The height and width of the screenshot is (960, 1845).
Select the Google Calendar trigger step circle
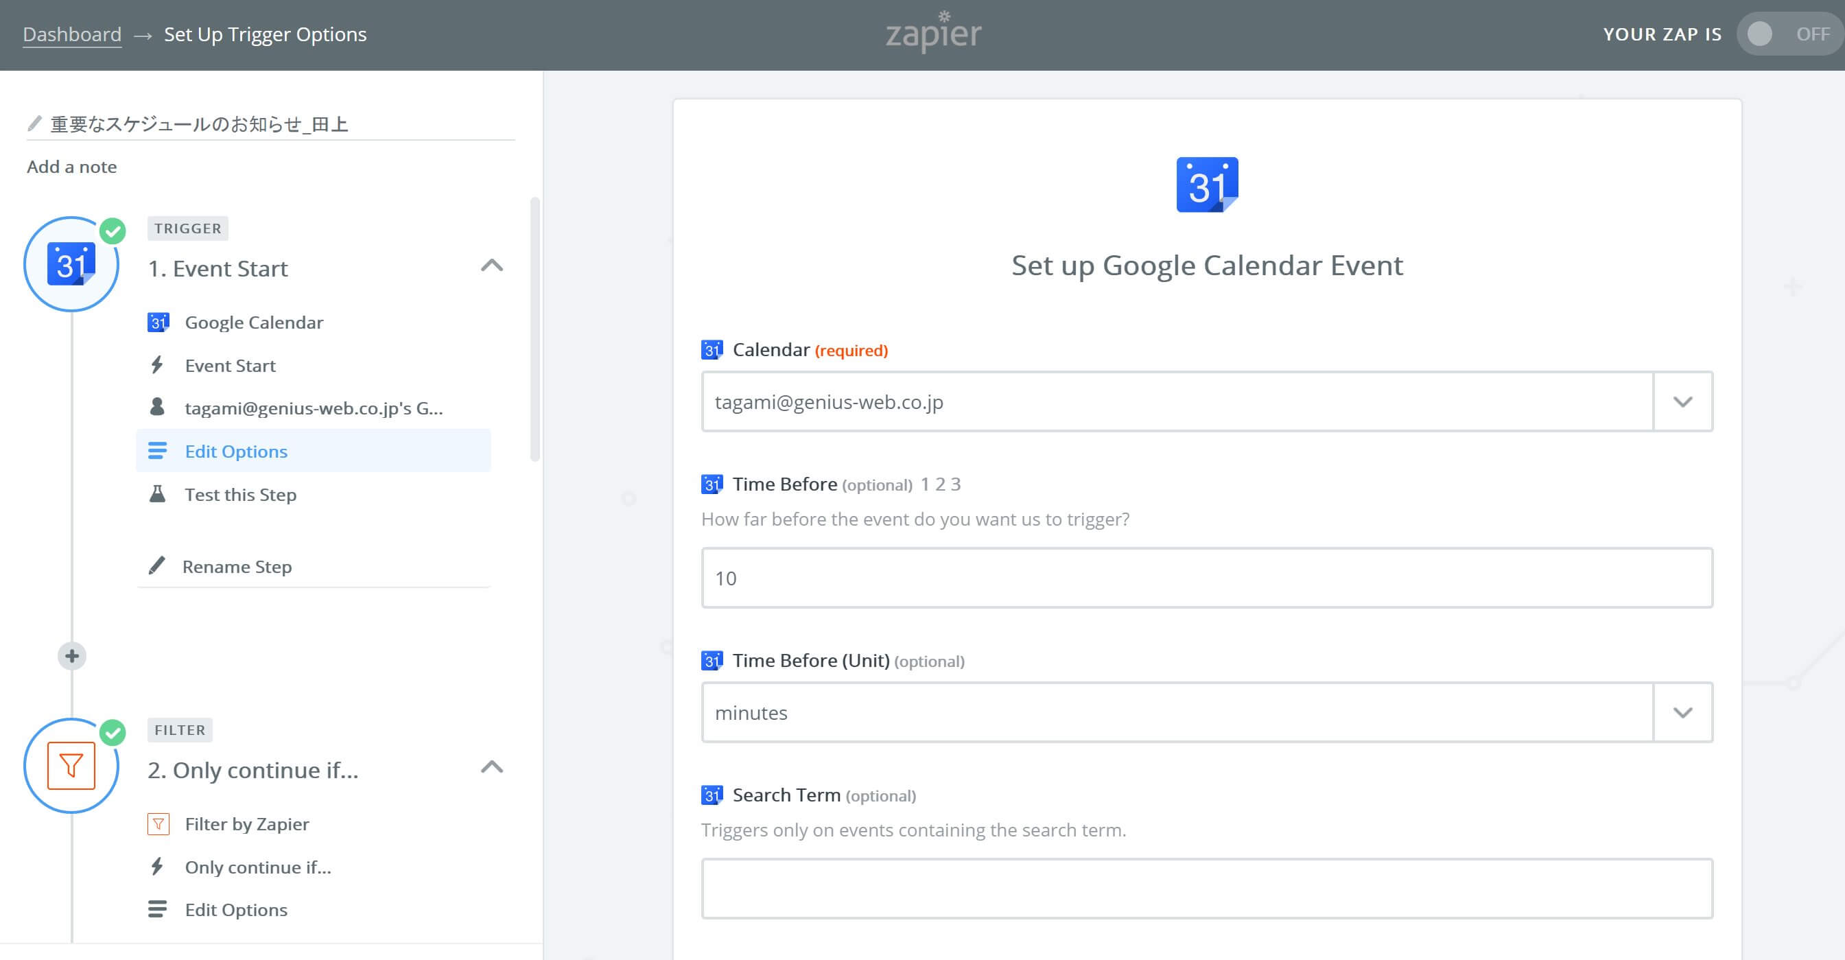click(x=71, y=264)
